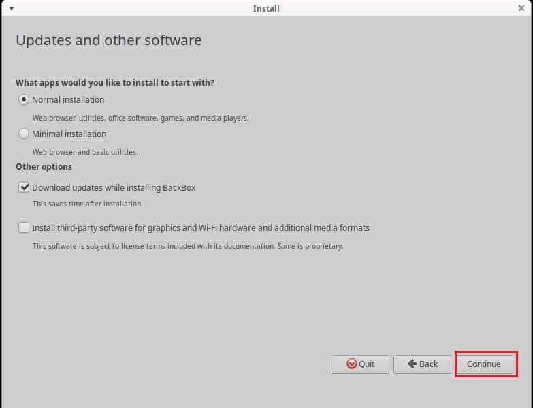The height and width of the screenshot is (408, 533).
Task: Click the Continue button
Action: click(484, 364)
